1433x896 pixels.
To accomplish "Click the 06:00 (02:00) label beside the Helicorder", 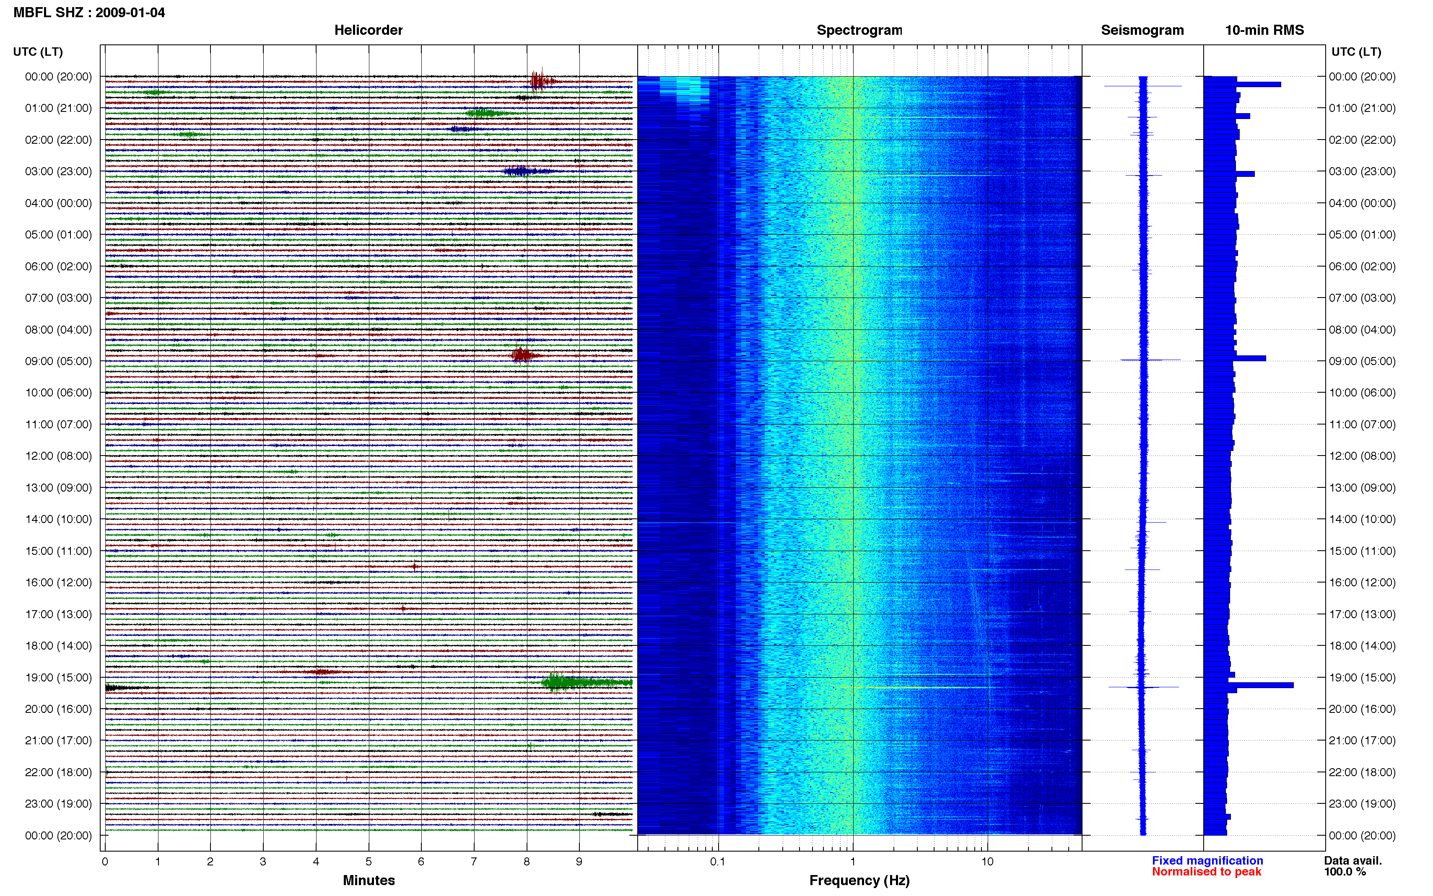I will pyautogui.click(x=59, y=266).
